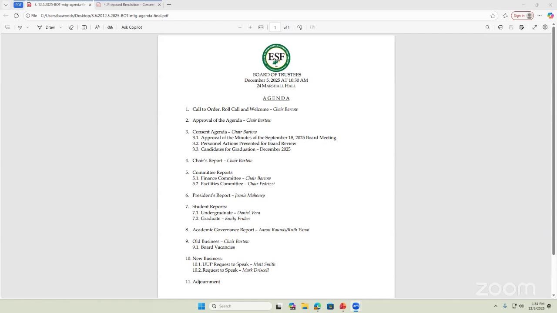The height and width of the screenshot is (313, 557).
Task: Print the PDF document
Action: click(x=500, y=27)
